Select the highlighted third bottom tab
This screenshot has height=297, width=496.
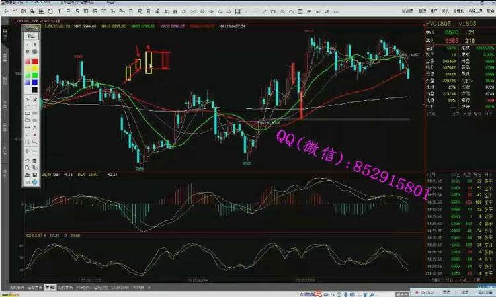pos(50,288)
